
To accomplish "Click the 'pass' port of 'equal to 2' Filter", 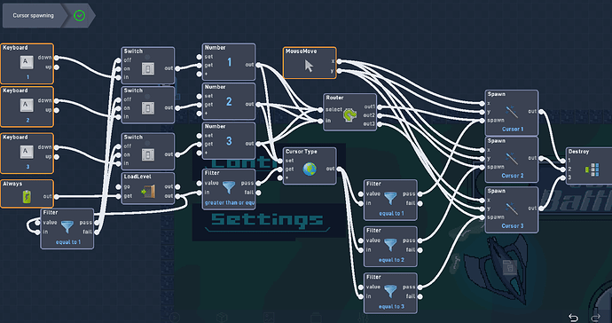I will click(x=420, y=240).
